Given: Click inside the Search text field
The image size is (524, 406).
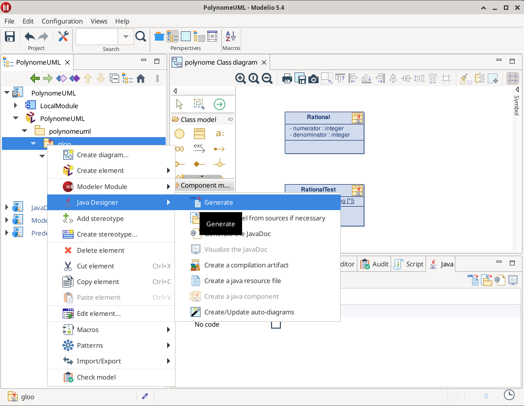Looking at the screenshot, I should pyautogui.click(x=97, y=36).
